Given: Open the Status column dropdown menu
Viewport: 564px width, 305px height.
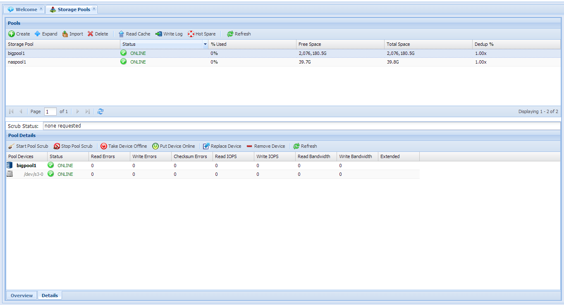Looking at the screenshot, I should pyautogui.click(x=205, y=44).
